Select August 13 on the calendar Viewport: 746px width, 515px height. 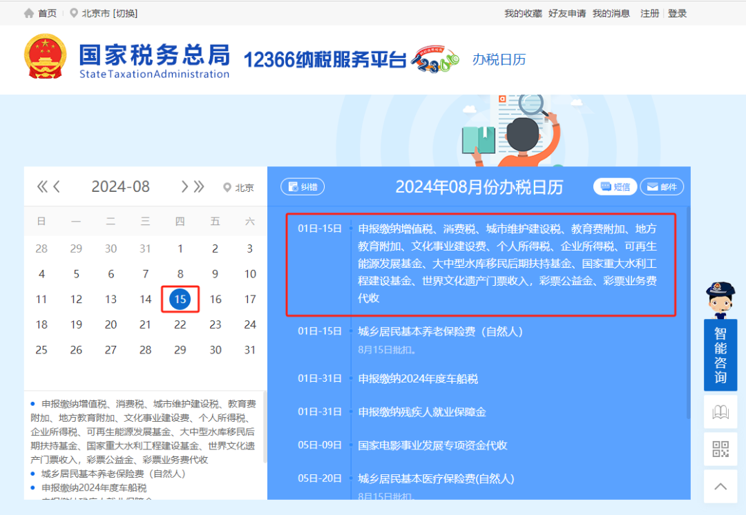pyautogui.click(x=111, y=299)
